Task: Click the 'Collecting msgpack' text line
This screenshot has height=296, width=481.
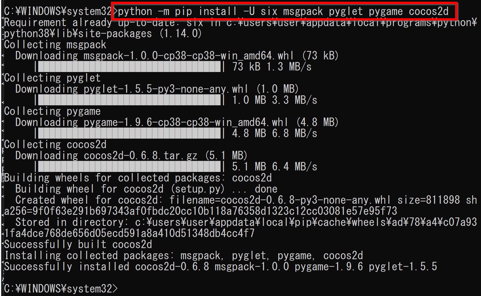Action: [x=55, y=45]
